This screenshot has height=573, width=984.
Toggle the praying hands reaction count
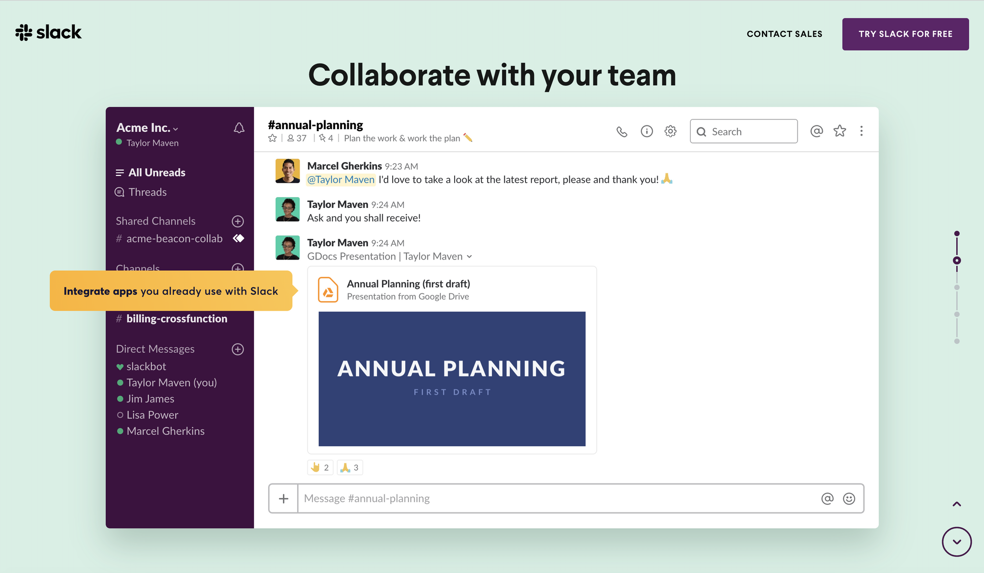coord(350,467)
